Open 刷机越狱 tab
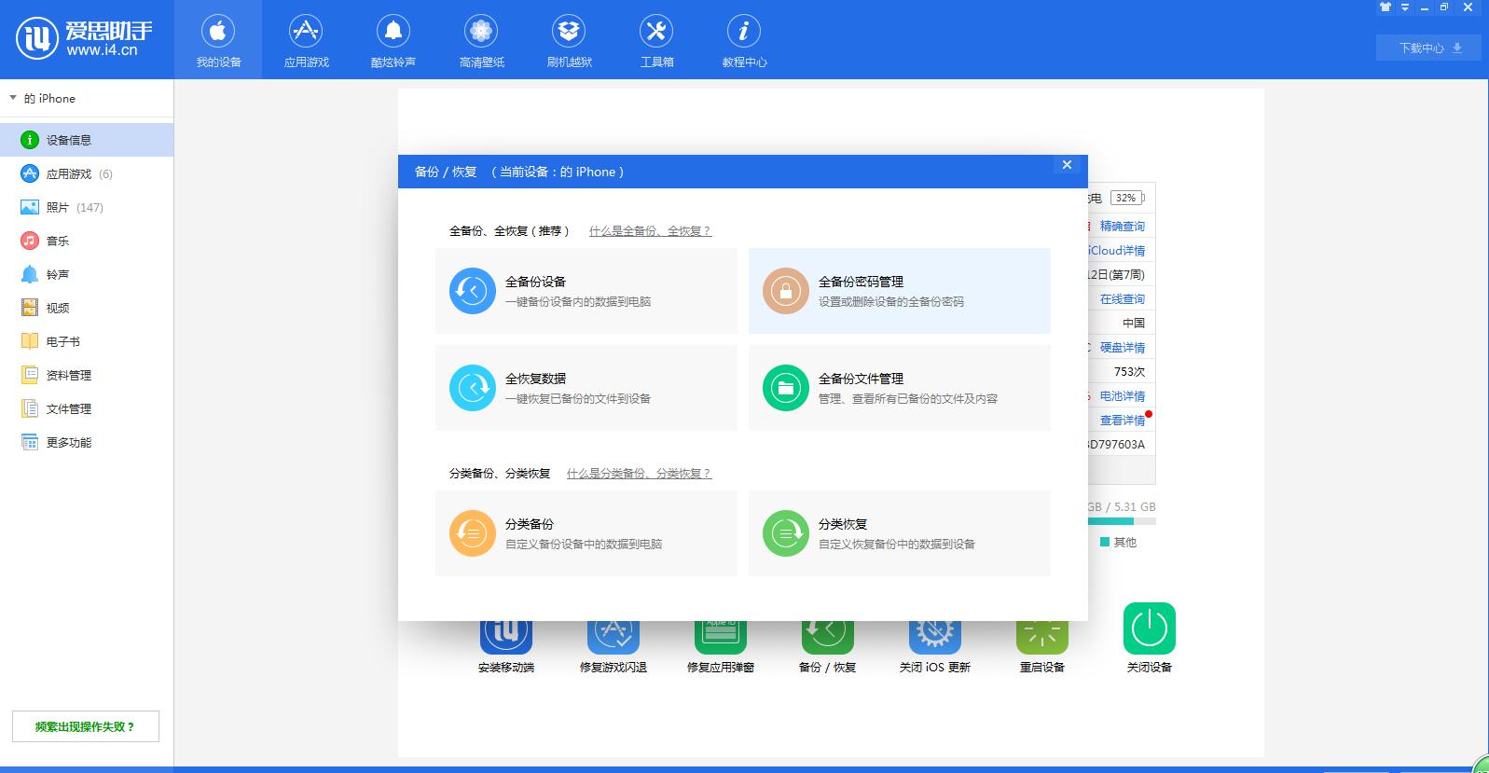The image size is (1489, 773). 569,40
